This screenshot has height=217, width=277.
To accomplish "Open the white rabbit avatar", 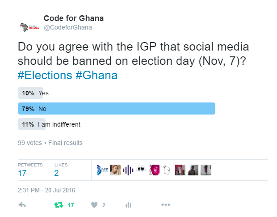I will 167,170.
